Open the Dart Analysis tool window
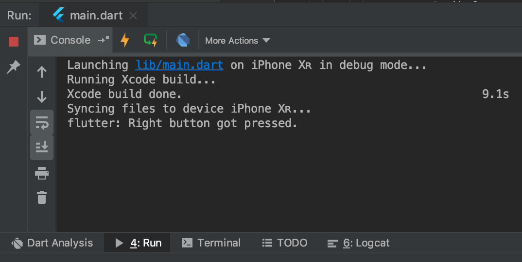The height and width of the screenshot is (262, 522). point(52,243)
